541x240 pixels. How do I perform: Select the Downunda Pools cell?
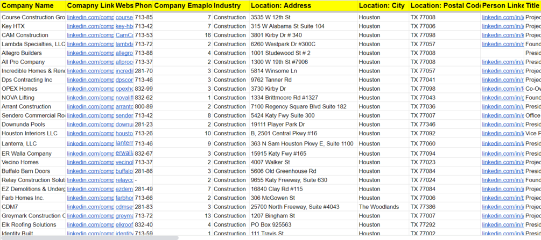tap(33, 125)
